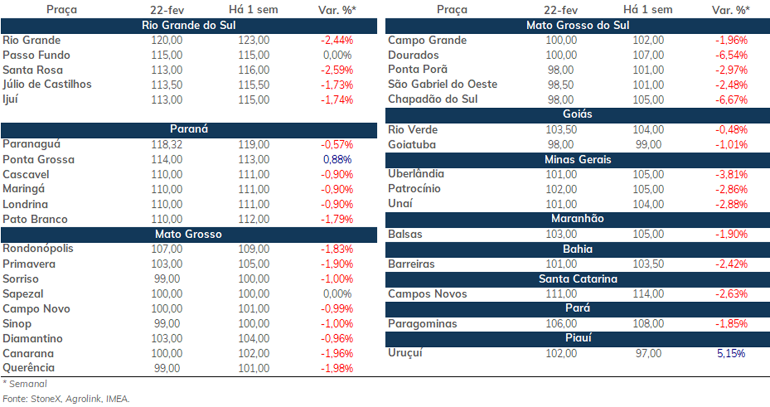
Task: Click the Uruçuí 5,15% variation value
Action: point(731,354)
